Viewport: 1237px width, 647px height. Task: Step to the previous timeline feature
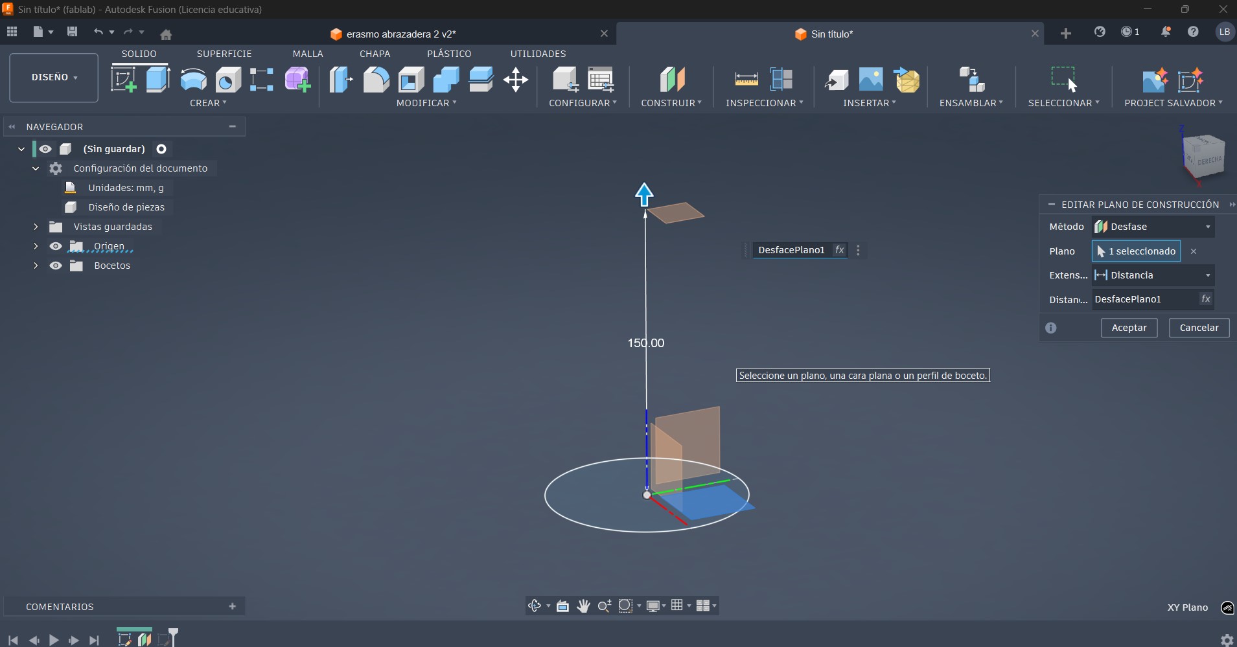[34, 640]
